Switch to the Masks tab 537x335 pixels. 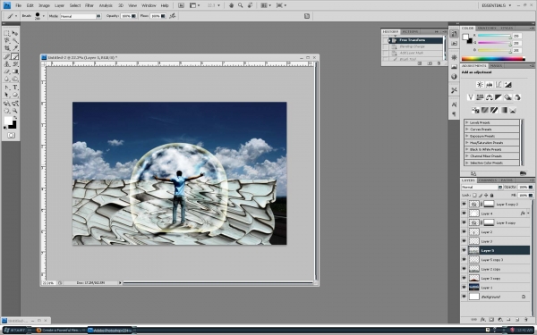pos(496,65)
